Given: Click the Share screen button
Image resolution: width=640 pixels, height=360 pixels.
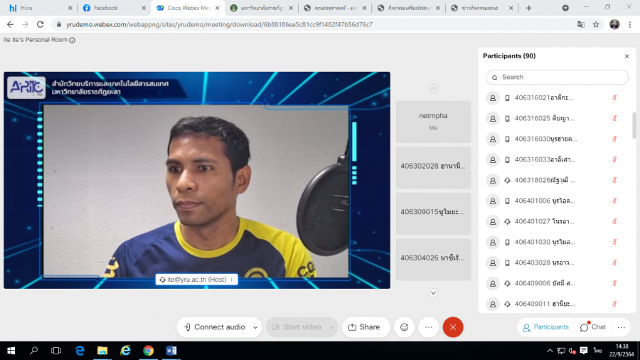Looking at the screenshot, I should click(x=363, y=327).
